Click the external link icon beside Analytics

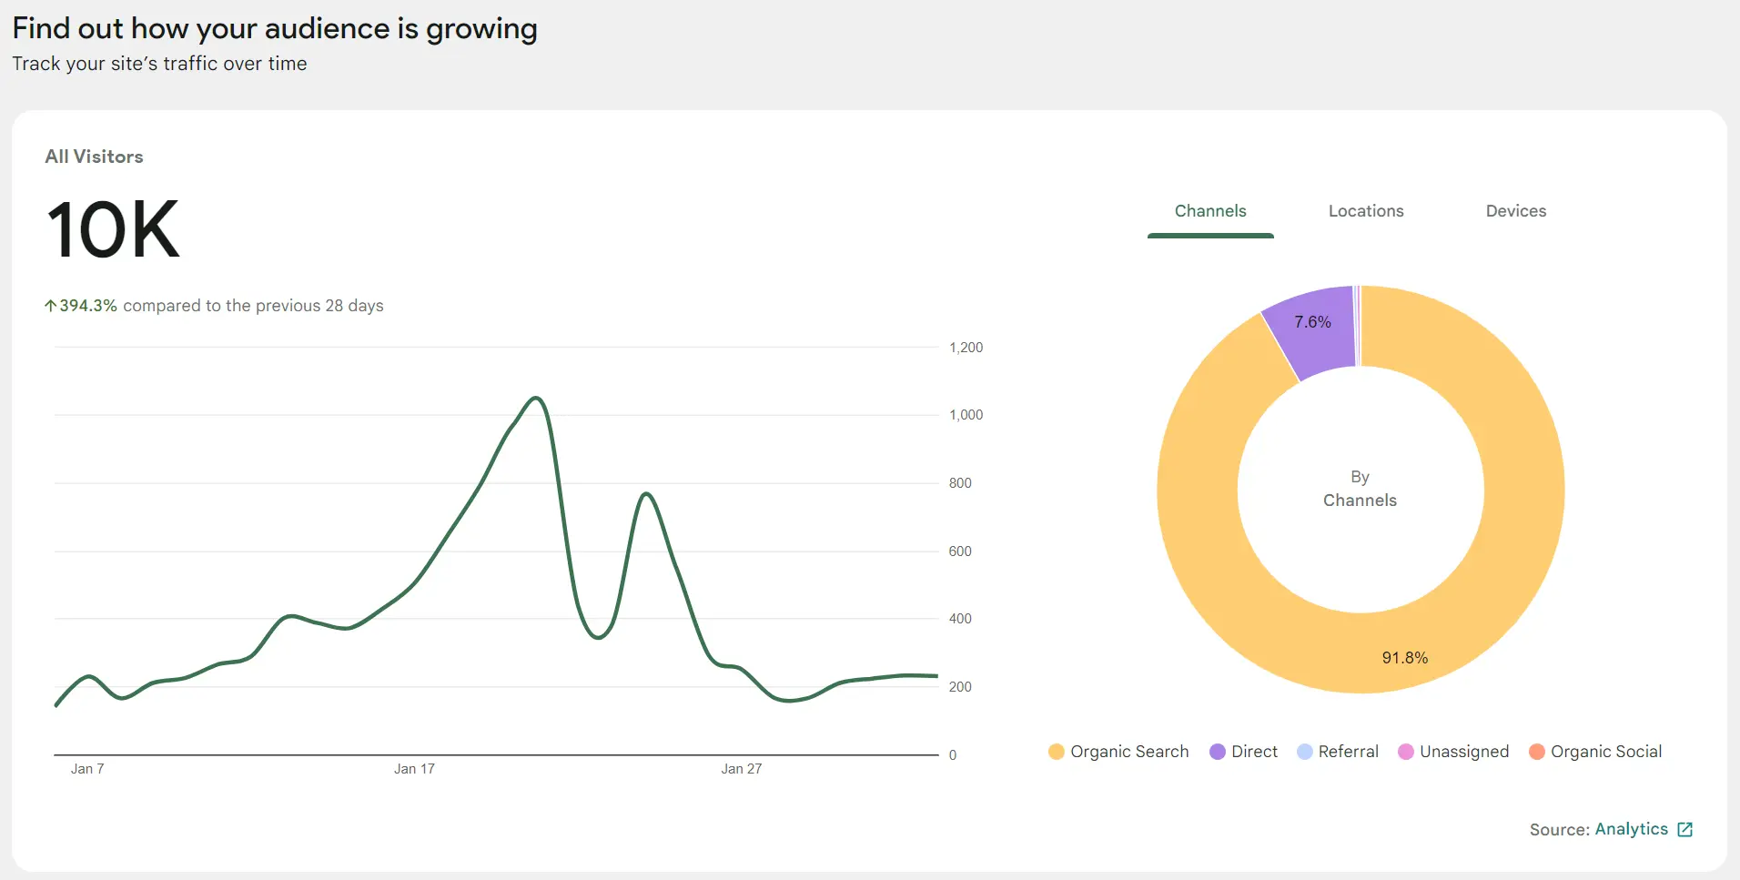[1684, 829]
